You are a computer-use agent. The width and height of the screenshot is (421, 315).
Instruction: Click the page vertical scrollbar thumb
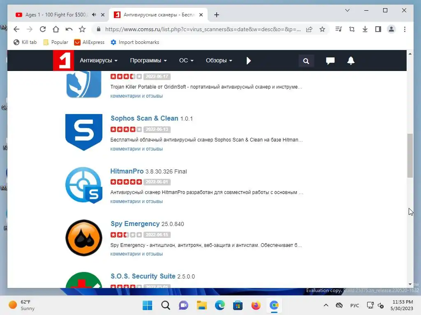[x=410, y=155]
